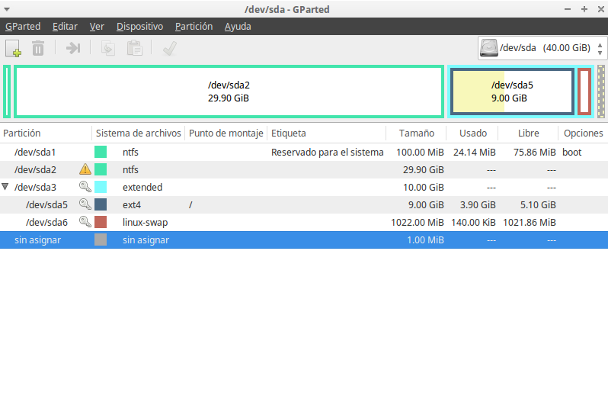Click the Libre column header

click(x=528, y=133)
